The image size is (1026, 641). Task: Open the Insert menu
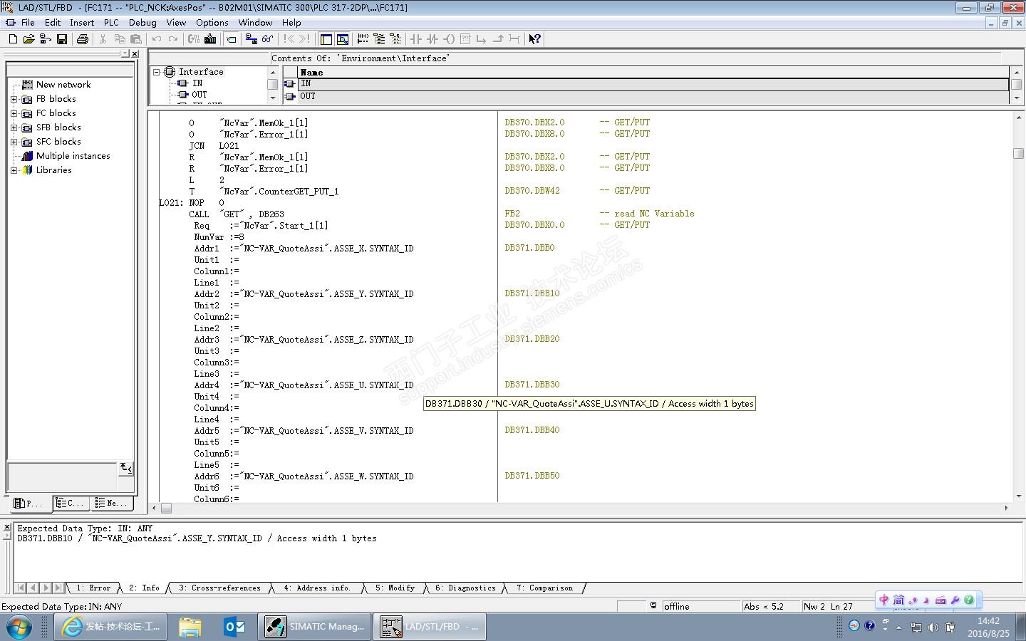(x=82, y=22)
